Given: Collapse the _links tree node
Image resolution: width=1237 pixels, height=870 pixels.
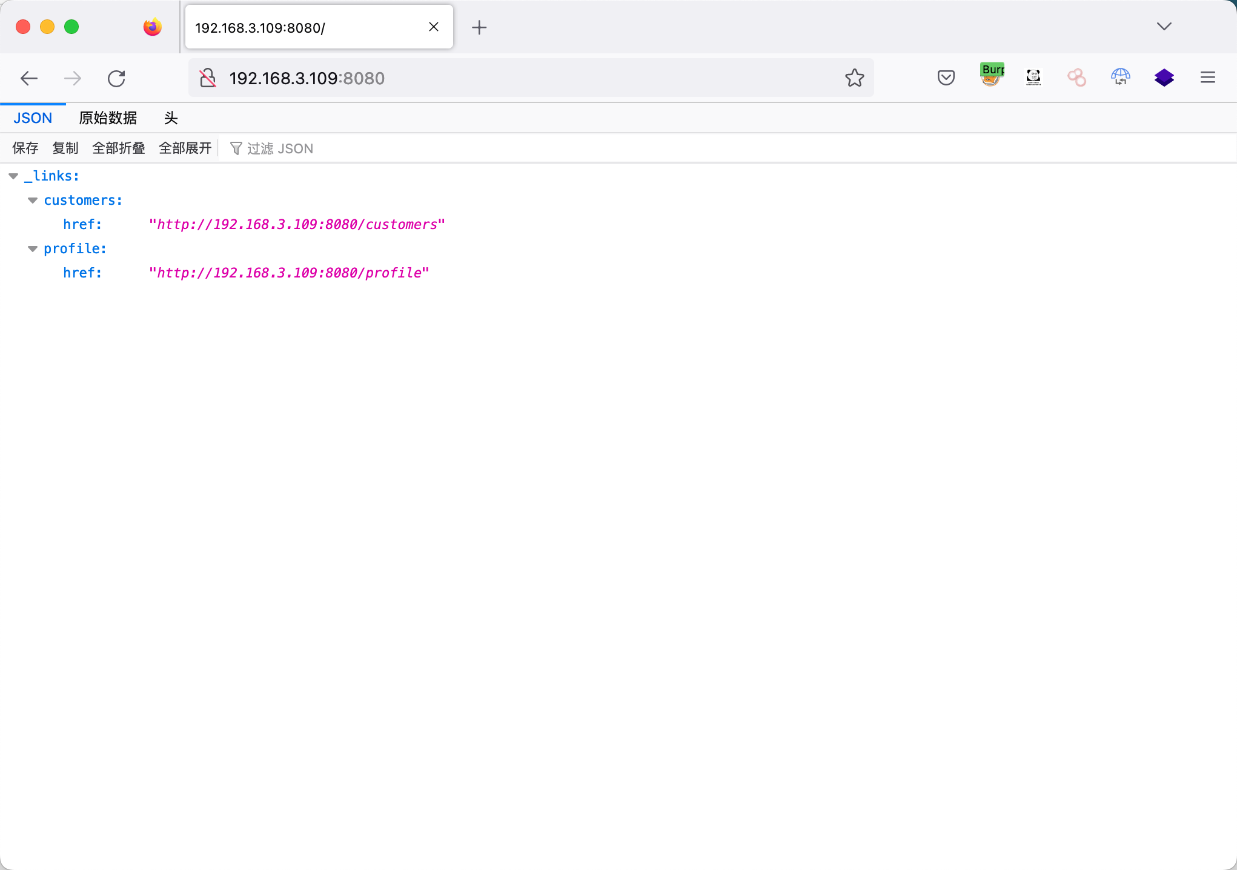Looking at the screenshot, I should coord(13,176).
